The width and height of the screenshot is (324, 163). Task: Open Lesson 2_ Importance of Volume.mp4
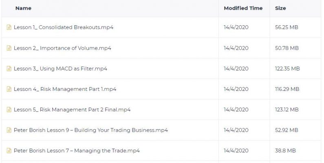[x=62, y=48]
